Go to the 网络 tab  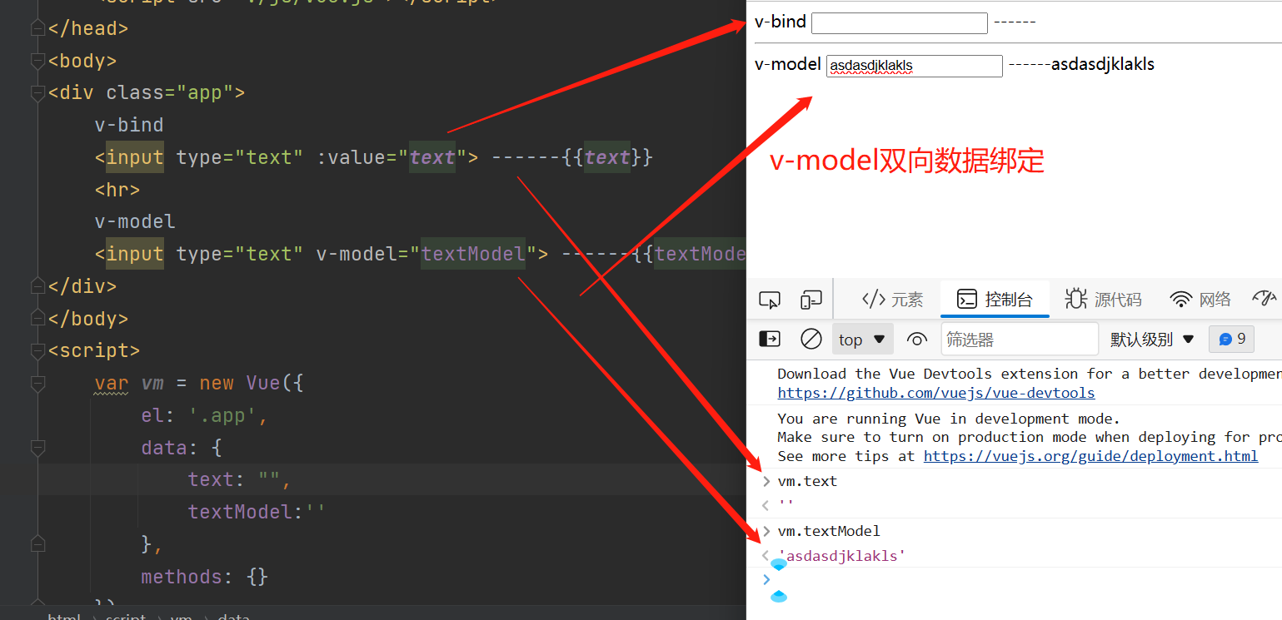1200,300
